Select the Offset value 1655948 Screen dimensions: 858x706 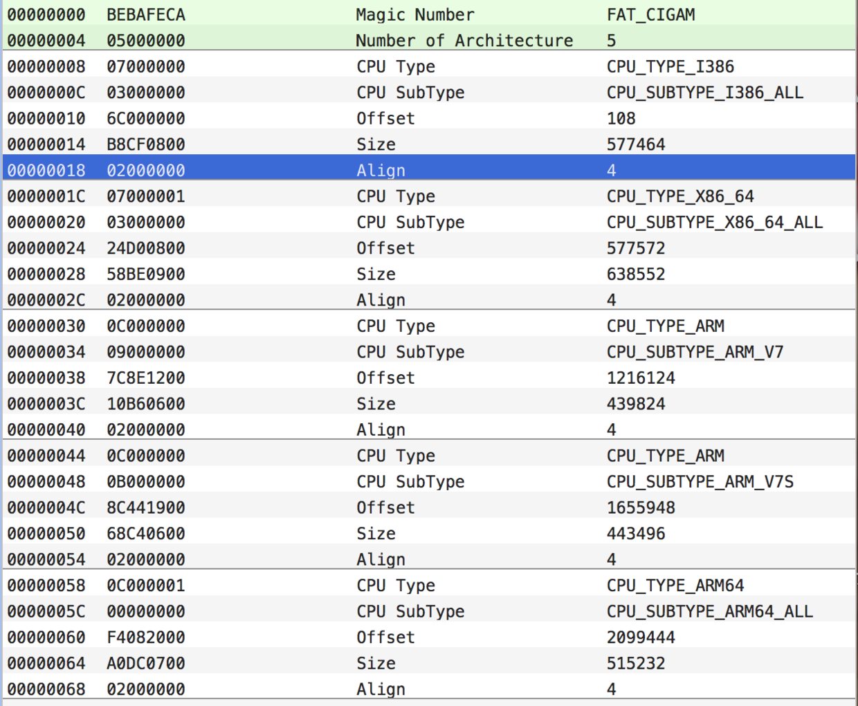(641, 508)
